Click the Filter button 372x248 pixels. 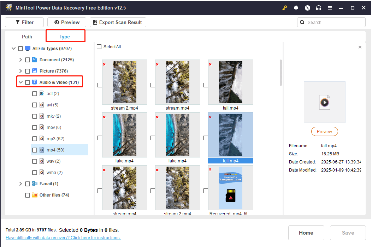coord(24,22)
